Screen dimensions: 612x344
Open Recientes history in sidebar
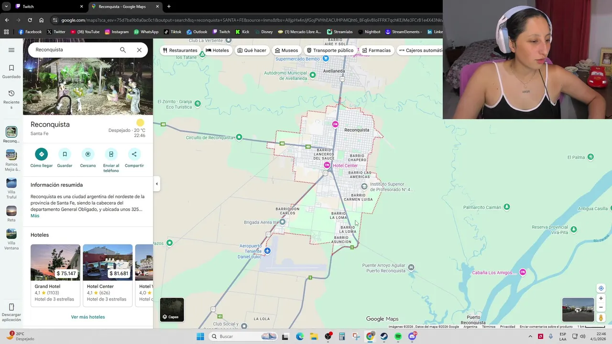pyautogui.click(x=11, y=99)
